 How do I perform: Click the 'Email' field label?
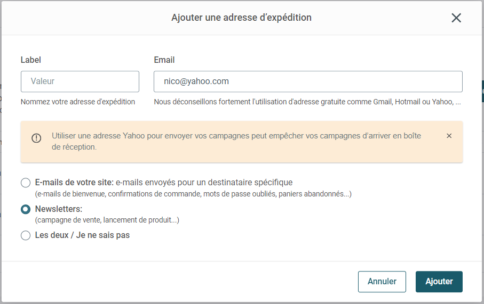point(164,60)
